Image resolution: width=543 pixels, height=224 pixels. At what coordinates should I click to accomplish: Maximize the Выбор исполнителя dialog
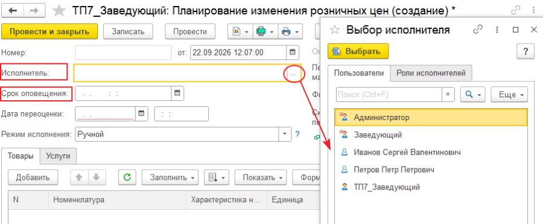516,30
